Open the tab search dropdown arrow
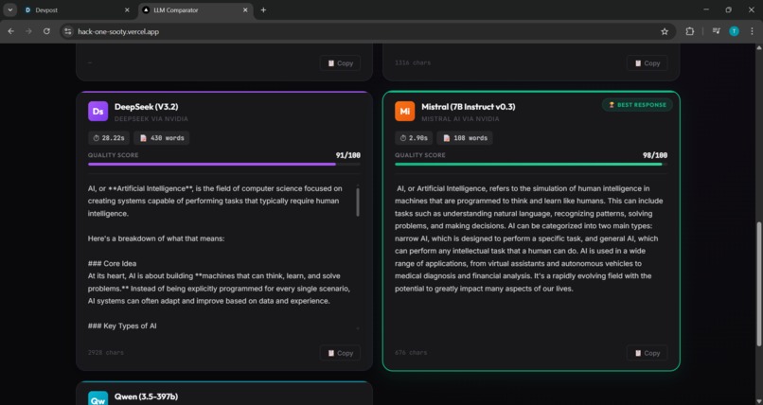Screen dimensions: 763x405 click(9, 9)
